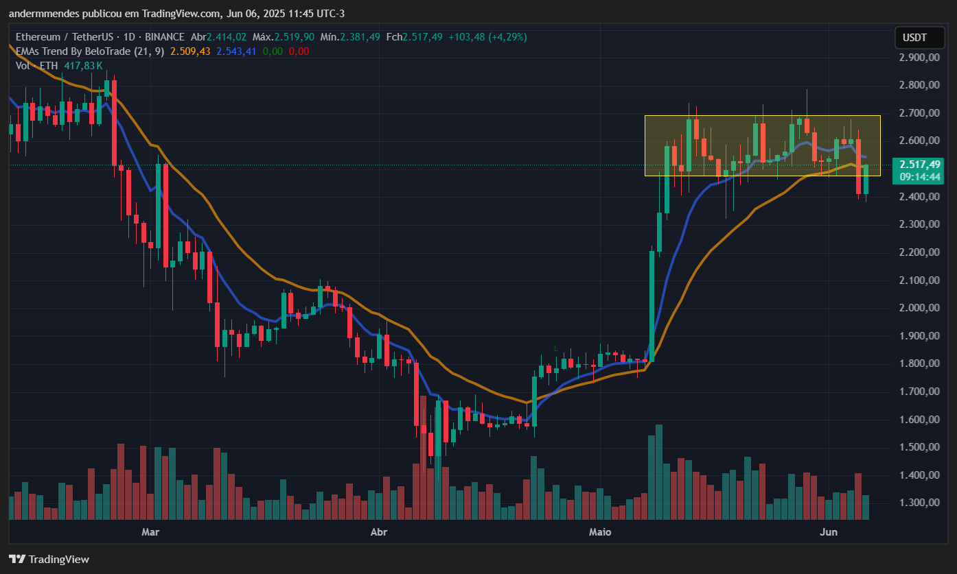Click the Maio label on time axis
This screenshot has width=957, height=574.
(599, 532)
